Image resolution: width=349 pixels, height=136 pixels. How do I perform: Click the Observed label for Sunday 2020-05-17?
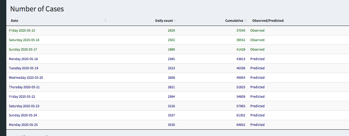pos(257,50)
